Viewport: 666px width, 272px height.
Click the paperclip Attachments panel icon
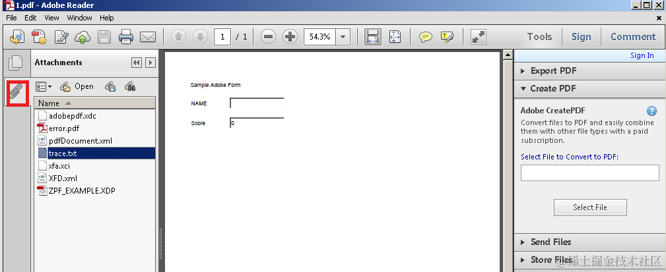coord(17,92)
